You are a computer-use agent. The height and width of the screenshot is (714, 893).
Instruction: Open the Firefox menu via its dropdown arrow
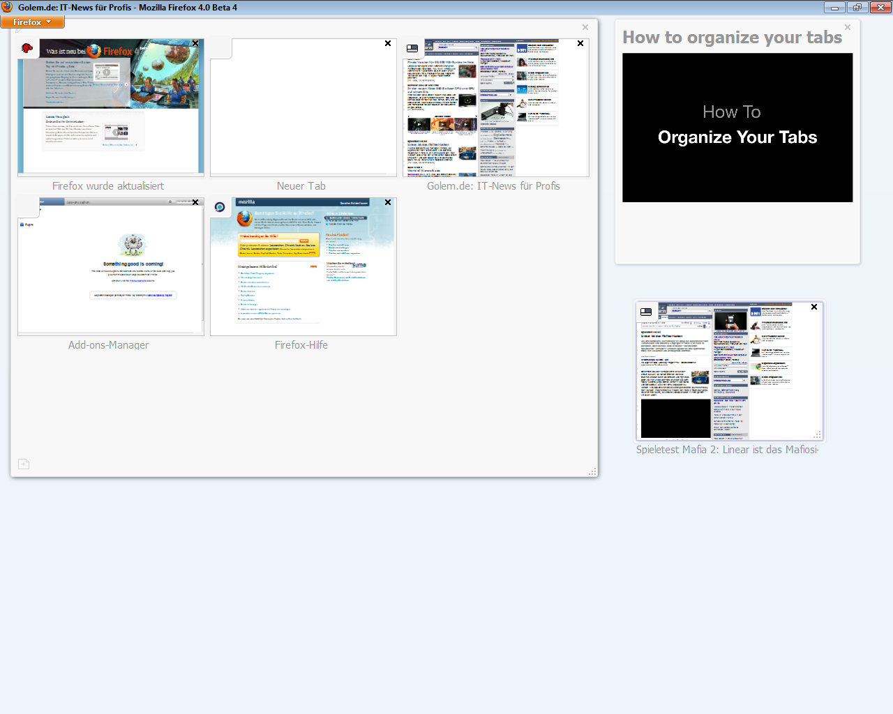click(48, 22)
